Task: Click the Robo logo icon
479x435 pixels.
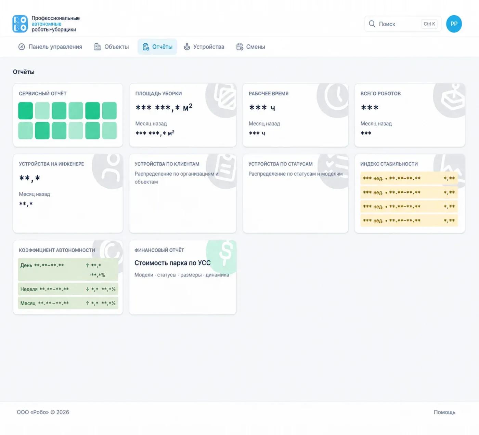Action: click(20, 24)
